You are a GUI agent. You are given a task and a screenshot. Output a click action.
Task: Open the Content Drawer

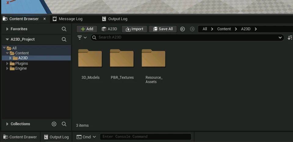(x=20, y=137)
